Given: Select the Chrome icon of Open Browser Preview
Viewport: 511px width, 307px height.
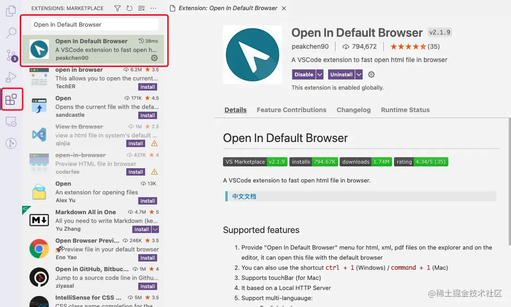Looking at the screenshot, I should coord(39,249).
